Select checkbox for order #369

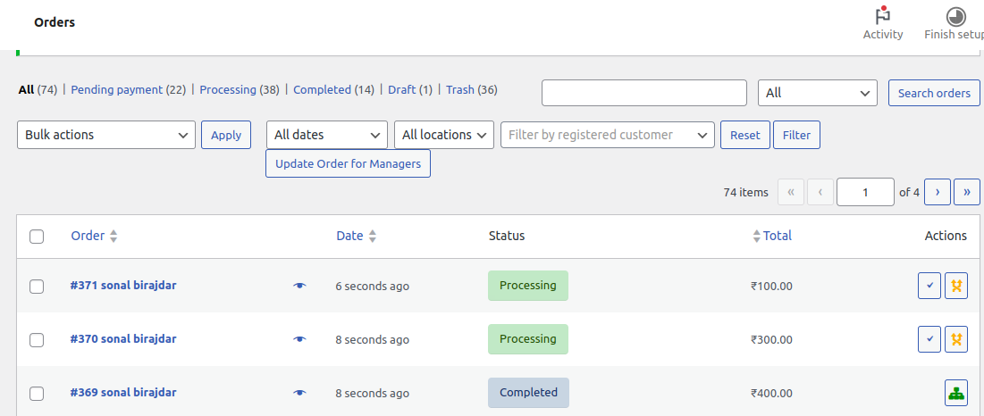click(37, 394)
